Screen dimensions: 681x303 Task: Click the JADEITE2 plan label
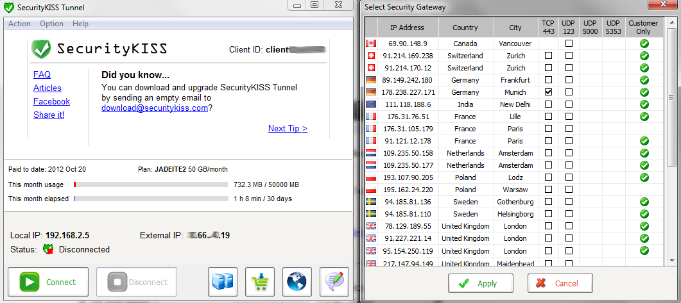point(170,170)
